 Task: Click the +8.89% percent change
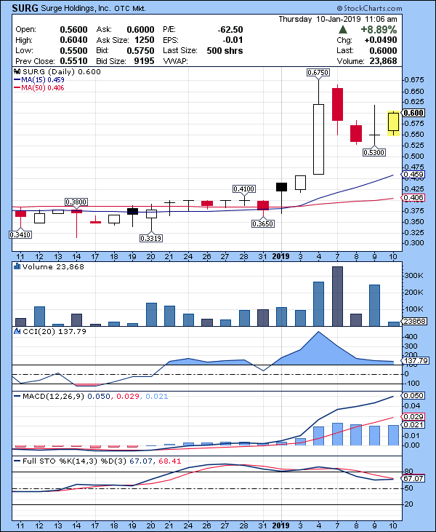(379, 30)
